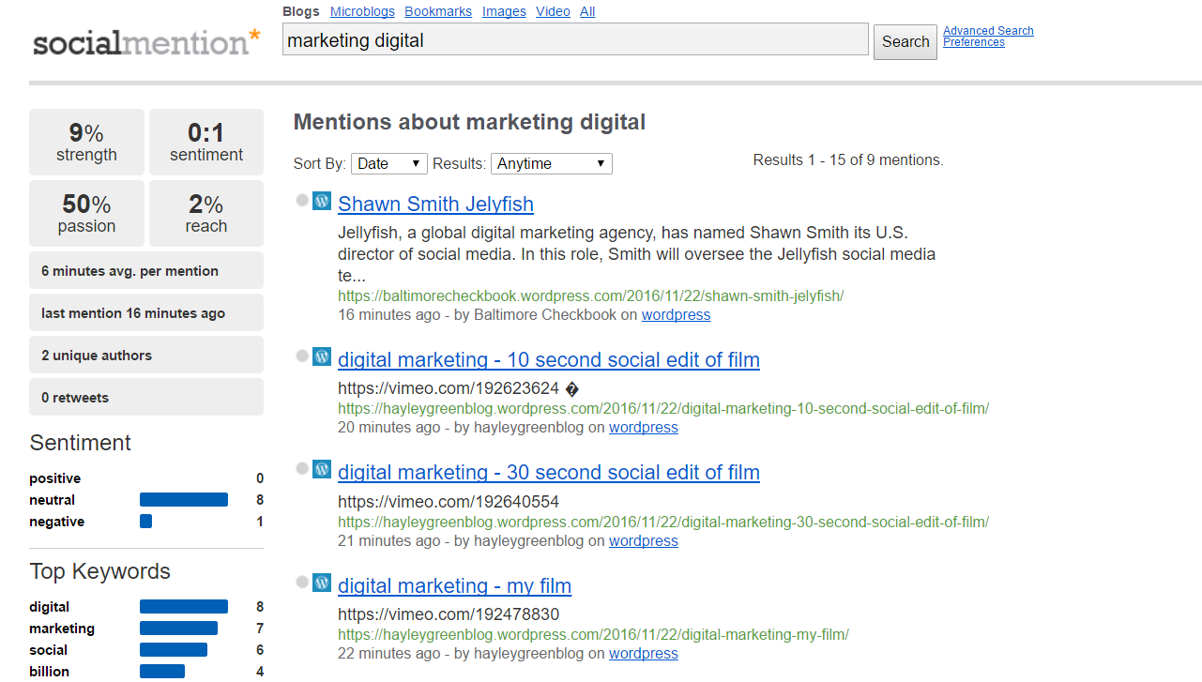Viewport: 1202px width, 682px height.
Task: Click the digital keyword label
Action: pos(49,607)
